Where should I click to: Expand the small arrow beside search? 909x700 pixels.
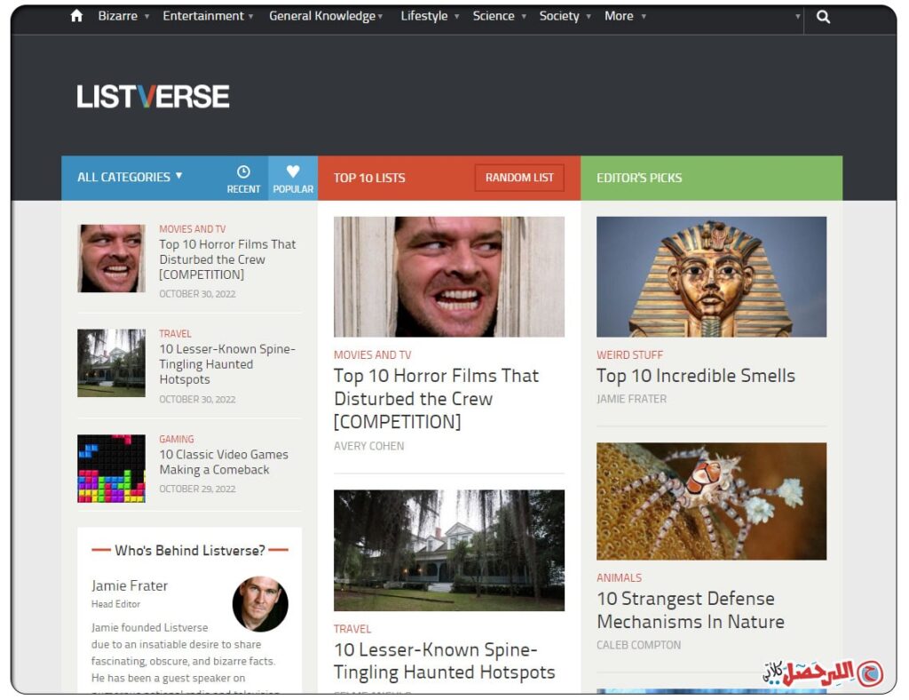click(x=798, y=16)
